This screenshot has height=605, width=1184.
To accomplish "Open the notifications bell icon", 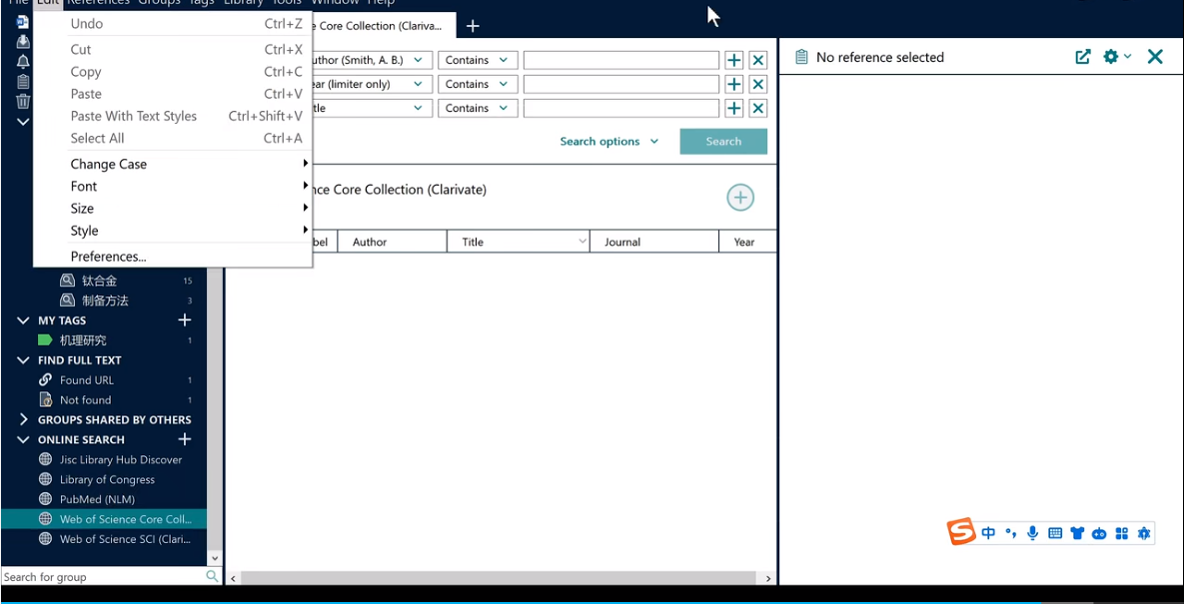I will pyautogui.click(x=23, y=61).
